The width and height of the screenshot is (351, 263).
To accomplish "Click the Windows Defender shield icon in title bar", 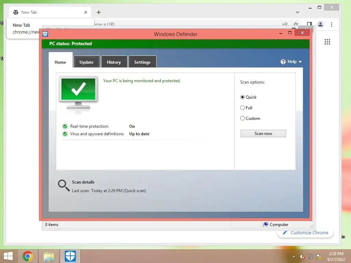I will pyautogui.click(x=45, y=34).
